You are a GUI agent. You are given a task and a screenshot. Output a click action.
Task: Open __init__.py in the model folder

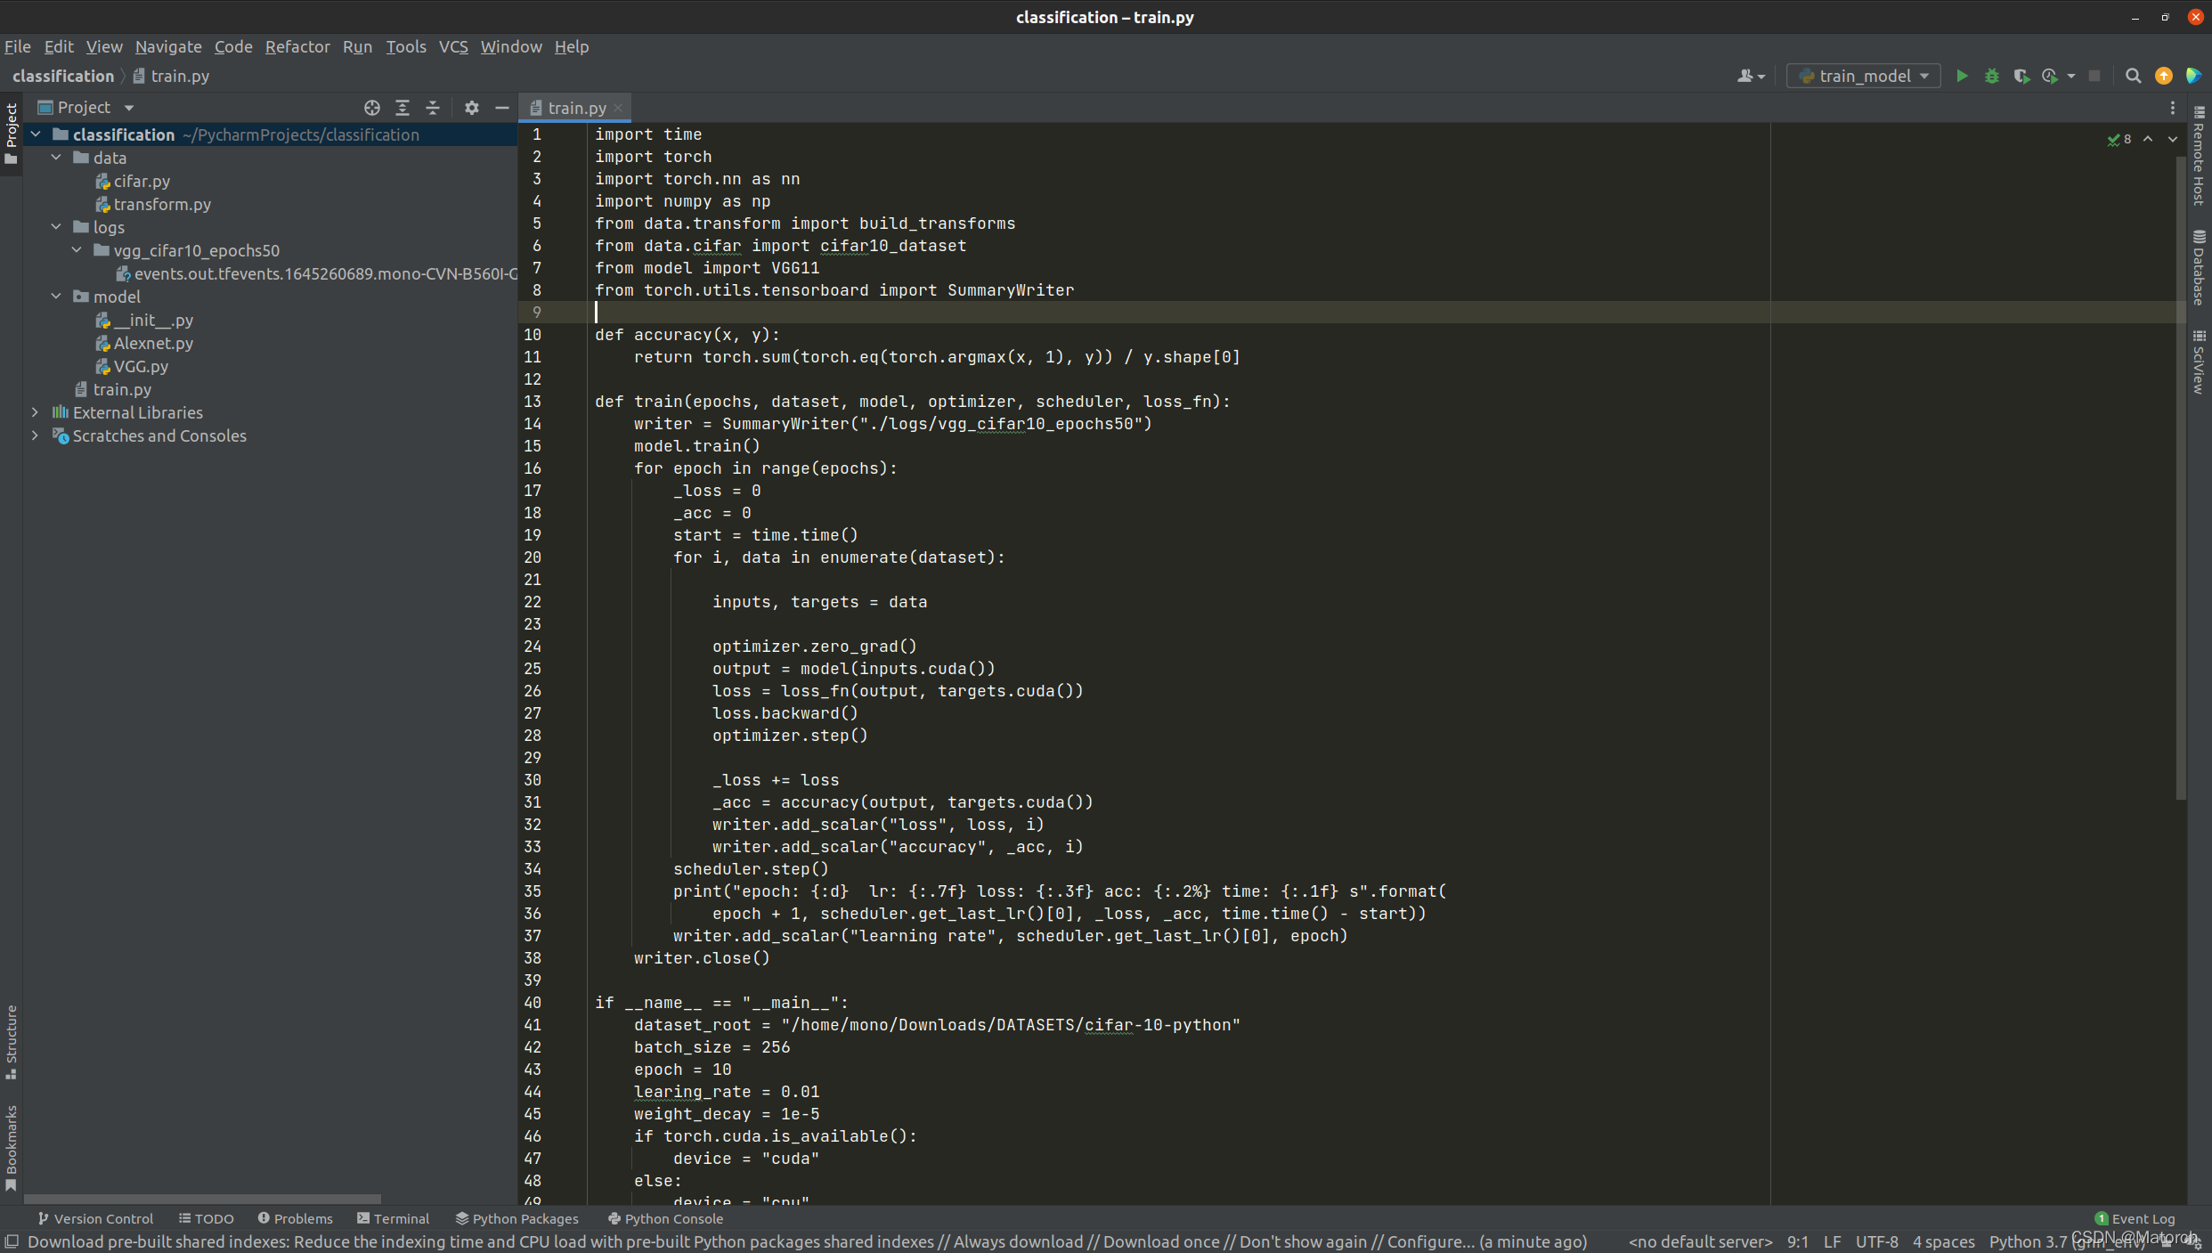153,320
